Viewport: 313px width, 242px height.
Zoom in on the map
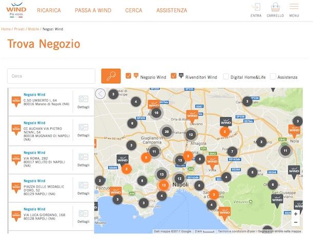[296, 214]
